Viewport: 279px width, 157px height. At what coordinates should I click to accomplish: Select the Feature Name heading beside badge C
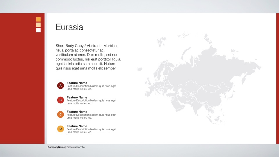[x=77, y=112]
